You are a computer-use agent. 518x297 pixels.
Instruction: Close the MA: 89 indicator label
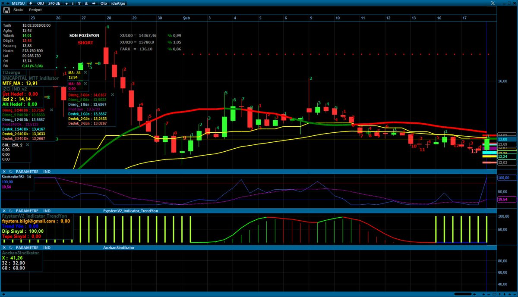[x=85, y=84]
